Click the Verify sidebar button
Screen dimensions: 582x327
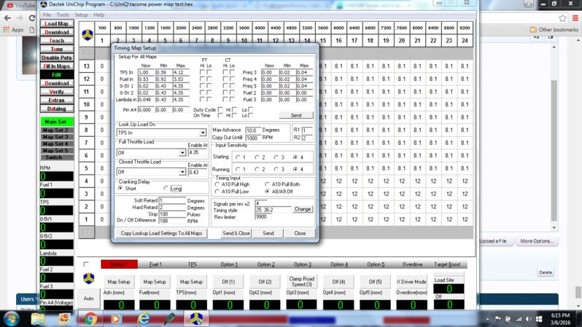(56, 92)
